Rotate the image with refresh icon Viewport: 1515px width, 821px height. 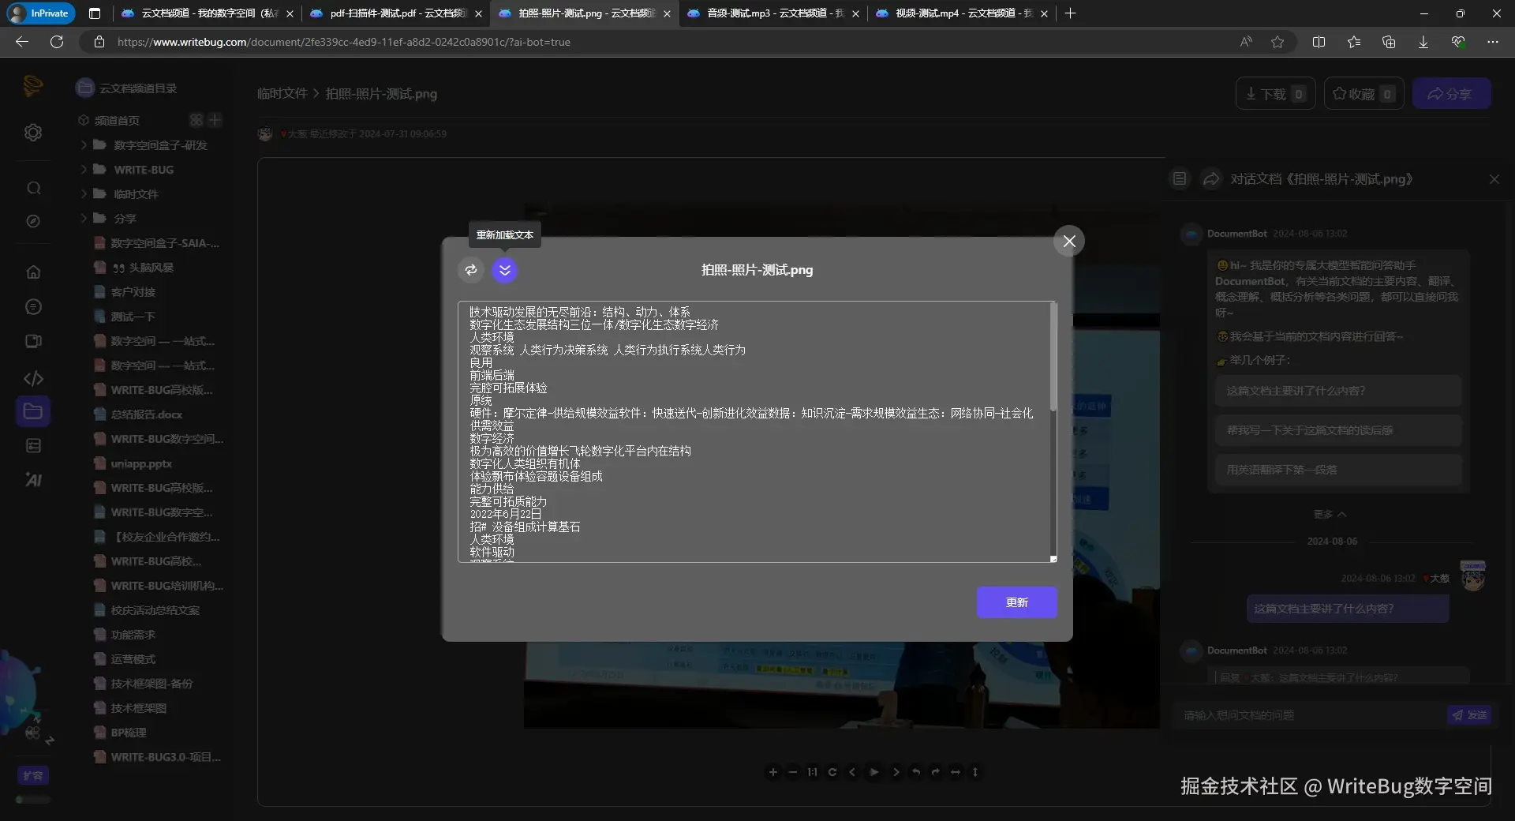(x=833, y=772)
